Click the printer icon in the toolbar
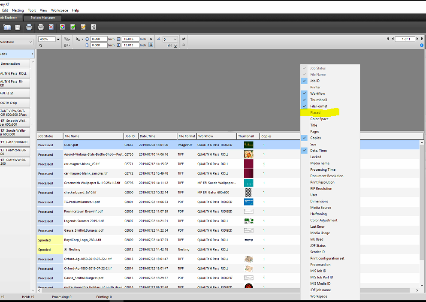Image resolution: width=426 pixels, height=302 pixels. point(29,27)
